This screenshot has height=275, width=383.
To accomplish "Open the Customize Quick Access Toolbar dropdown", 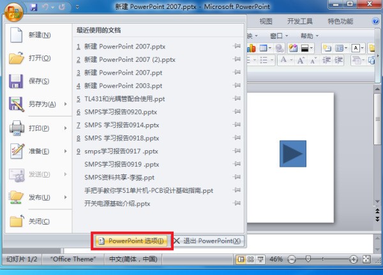I will coord(77,7).
